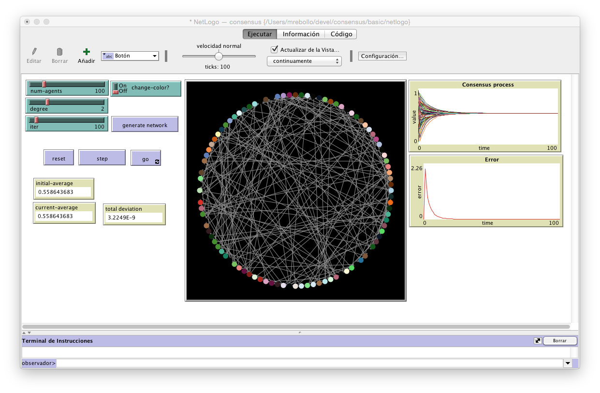This screenshot has width=600, height=393.
Task: Open the command history dropdown arrow
Action: click(568, 364)
